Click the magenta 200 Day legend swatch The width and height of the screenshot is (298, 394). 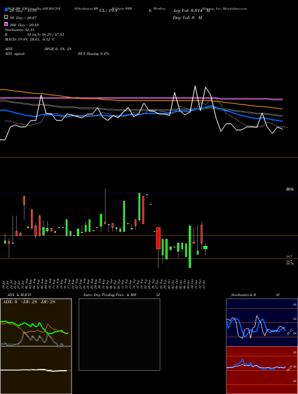tap(6, 24)
